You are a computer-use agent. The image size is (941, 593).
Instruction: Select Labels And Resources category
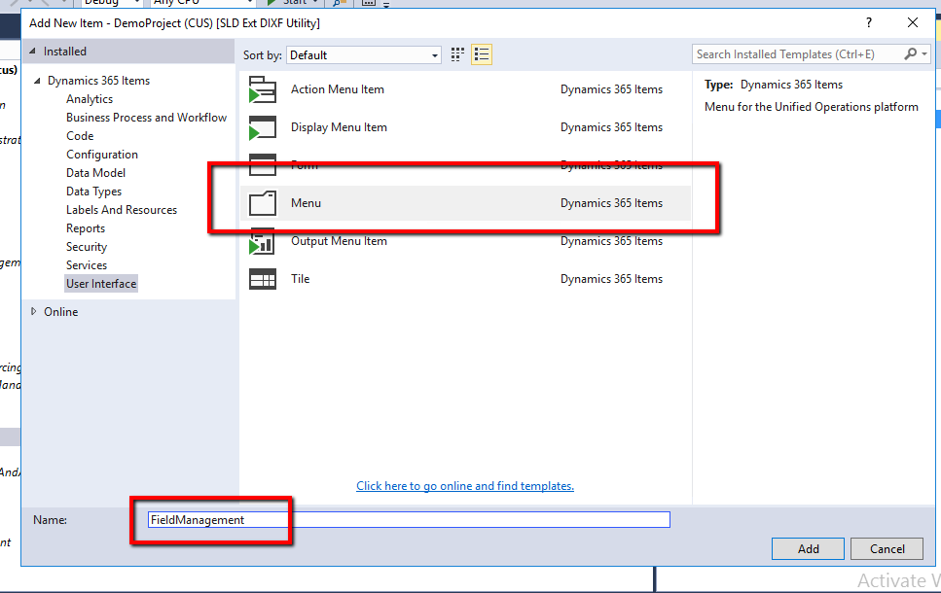pos(122,210)
